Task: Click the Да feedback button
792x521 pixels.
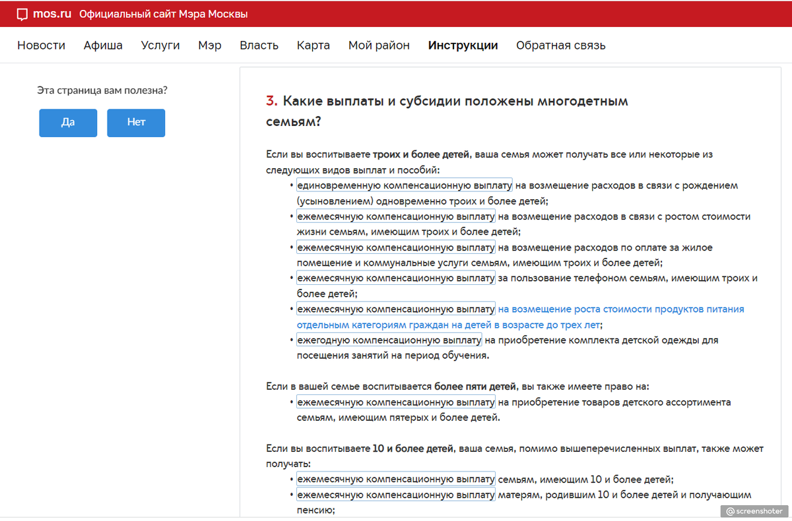Action: [68, 123]
